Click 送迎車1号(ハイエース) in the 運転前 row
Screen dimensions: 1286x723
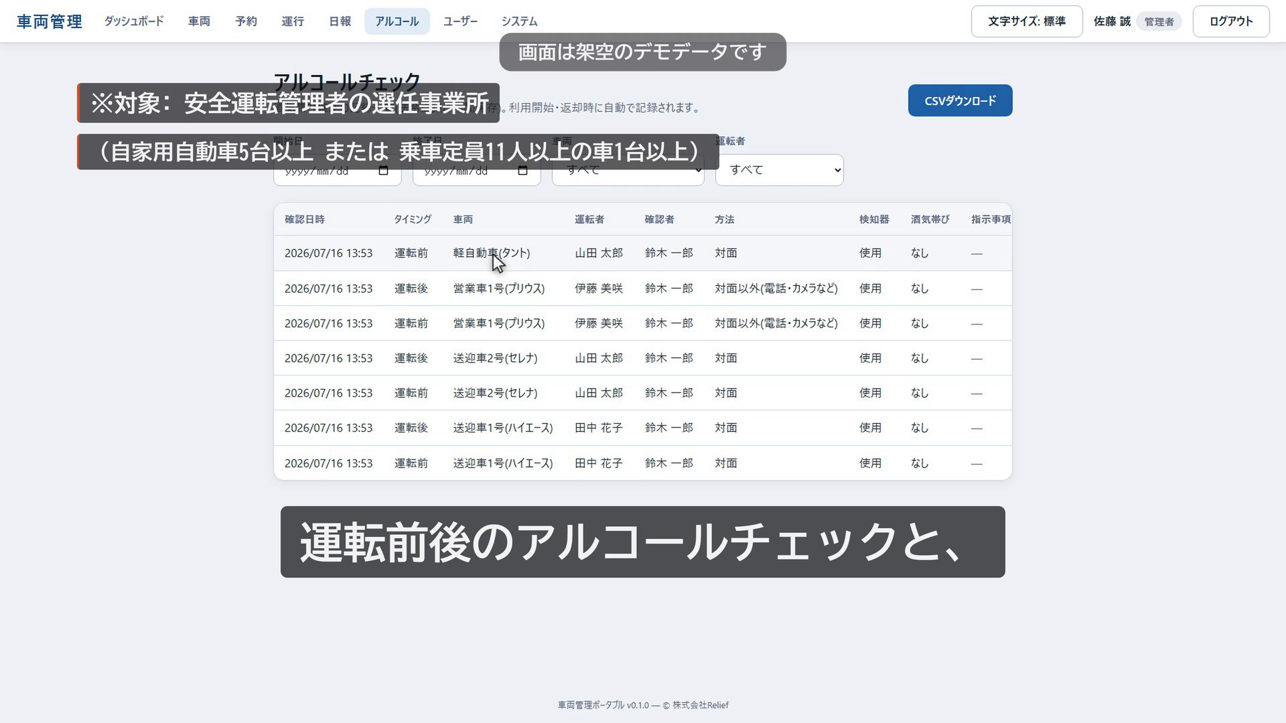[x=503, y=463]
